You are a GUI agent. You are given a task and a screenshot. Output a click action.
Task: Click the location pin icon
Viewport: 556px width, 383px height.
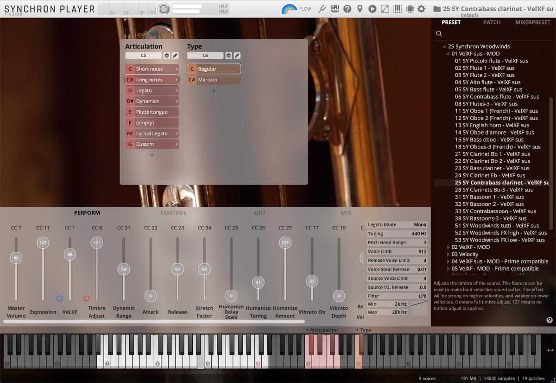360,9
